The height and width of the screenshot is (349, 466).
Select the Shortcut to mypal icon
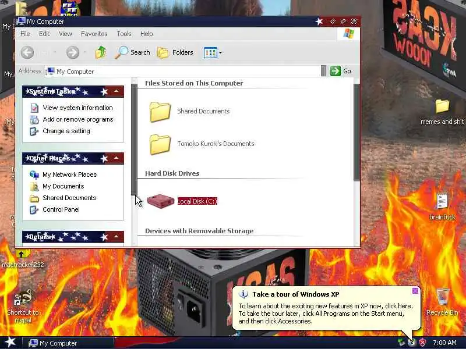point(23,298)
